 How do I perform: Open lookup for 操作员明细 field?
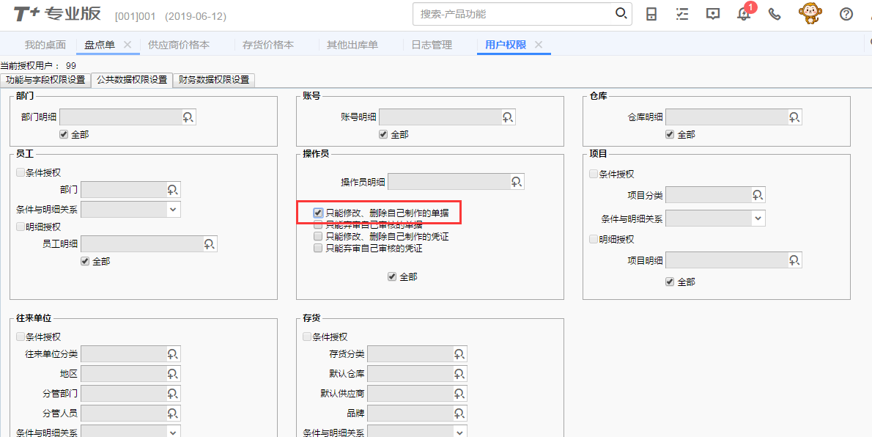(517, 182)
